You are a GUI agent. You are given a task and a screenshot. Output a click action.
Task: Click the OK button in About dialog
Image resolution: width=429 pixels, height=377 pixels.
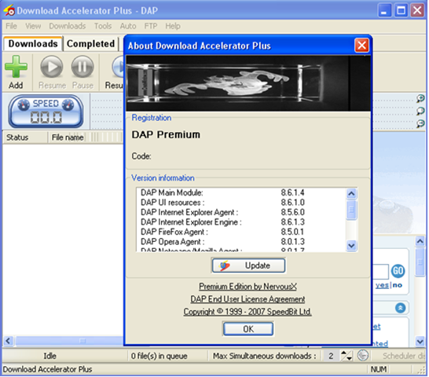(x=248, y=329)
